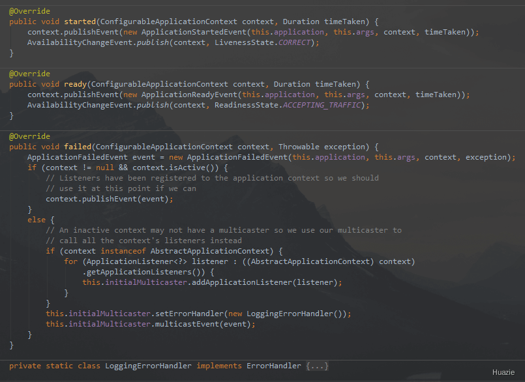Click the 'else' keyword
This screenshot has height=382, width=525.
(x=37, y=220)
